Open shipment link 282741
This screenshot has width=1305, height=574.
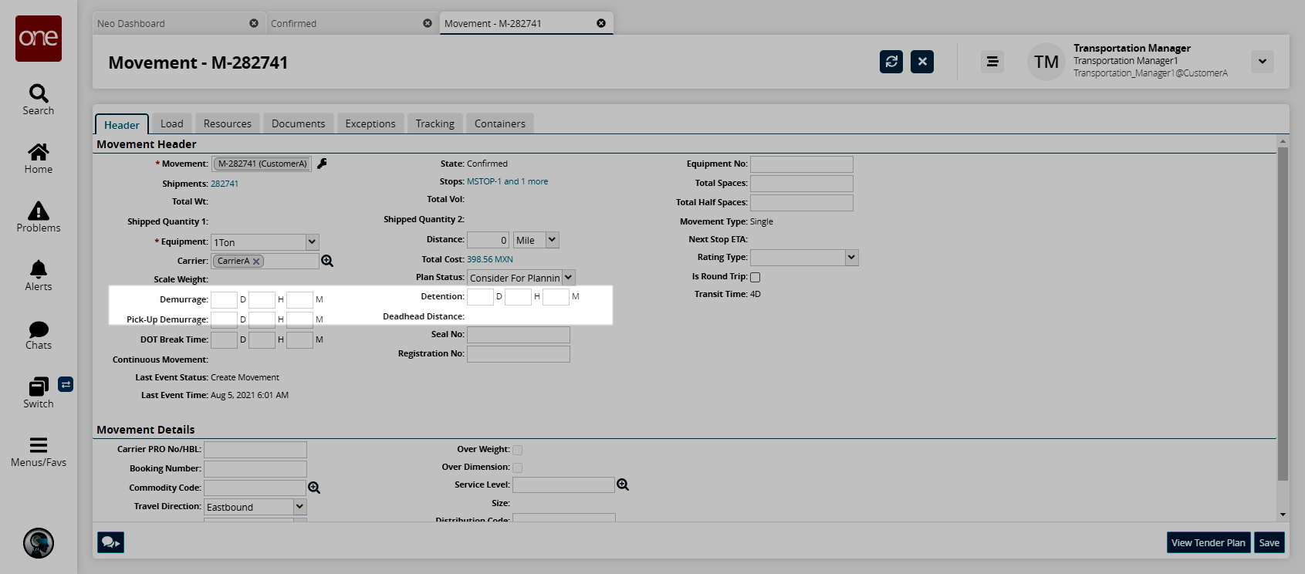[225, 184]
